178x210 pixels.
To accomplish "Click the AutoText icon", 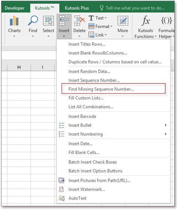I will coord(62,198).
